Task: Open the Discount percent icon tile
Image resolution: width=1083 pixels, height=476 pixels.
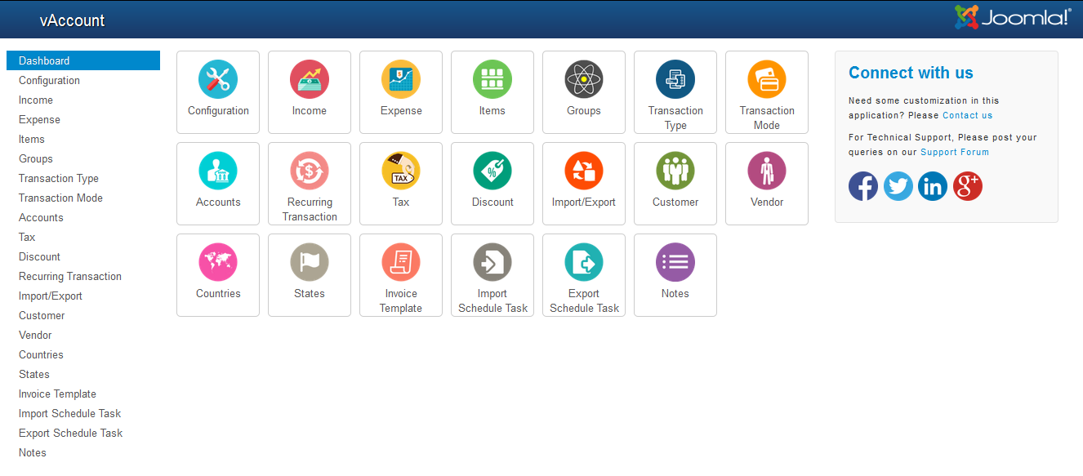Action: click(x=492, y=184)
